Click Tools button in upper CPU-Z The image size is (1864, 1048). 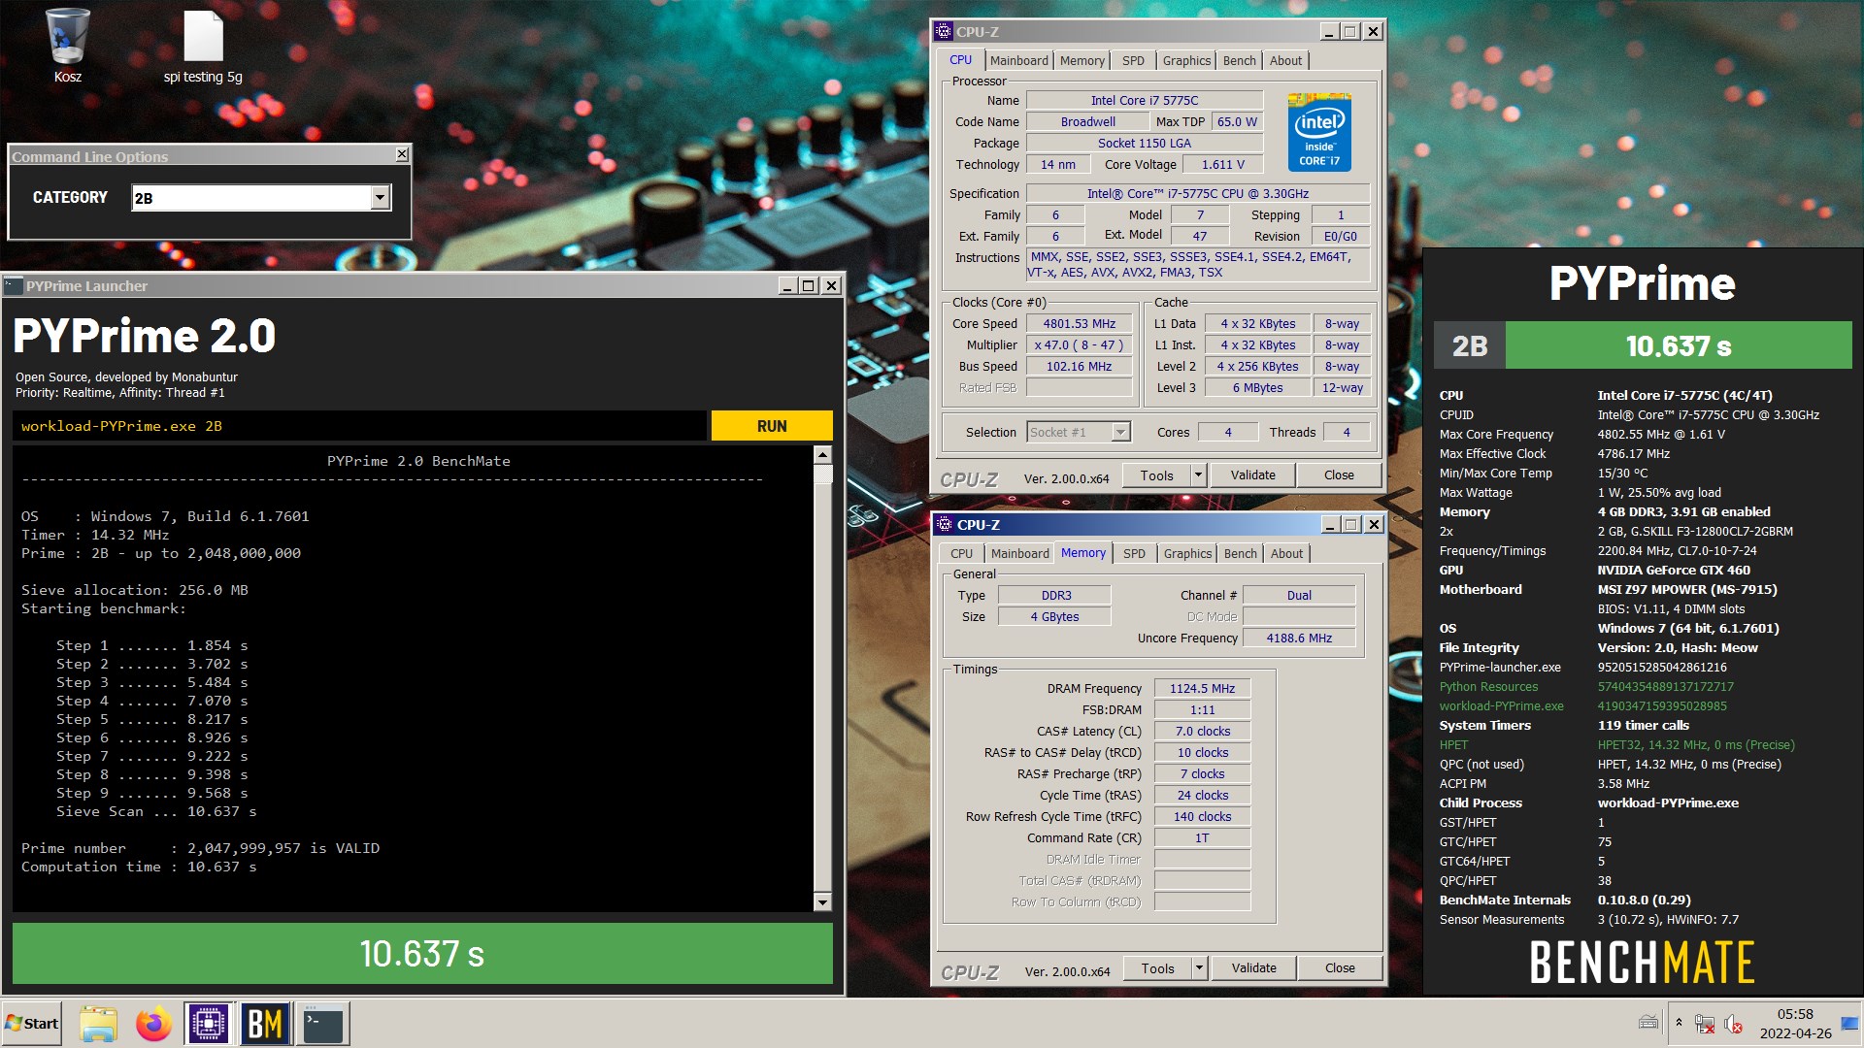point(1156,475)
